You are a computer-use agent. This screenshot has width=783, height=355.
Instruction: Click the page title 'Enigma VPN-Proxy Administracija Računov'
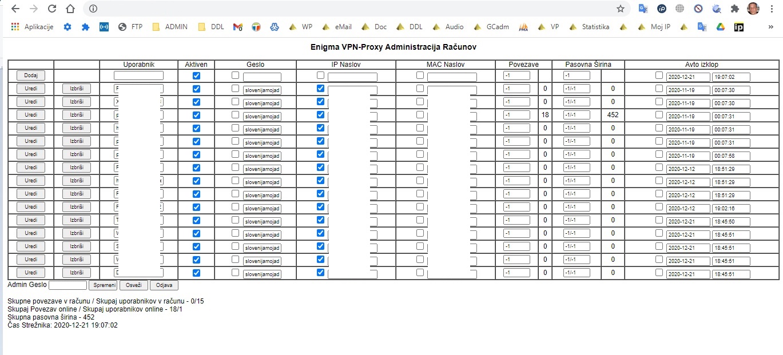[394, 47]
